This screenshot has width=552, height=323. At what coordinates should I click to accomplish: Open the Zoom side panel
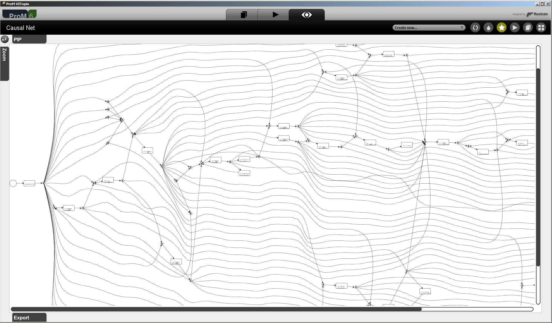[x=4, y=63]
